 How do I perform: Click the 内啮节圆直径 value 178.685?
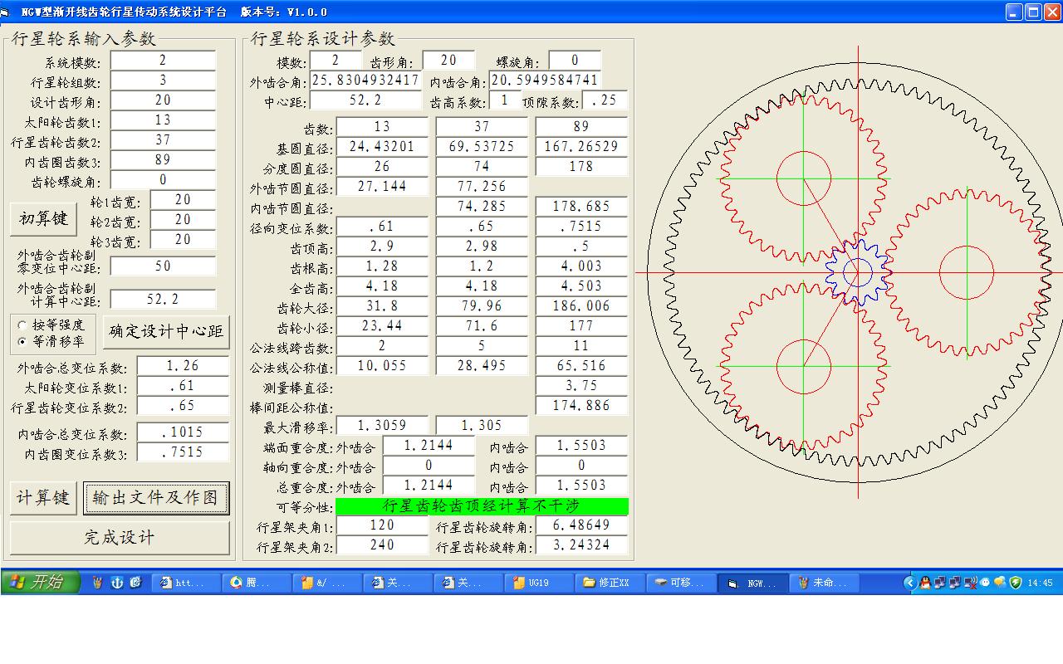coord(581,207)
